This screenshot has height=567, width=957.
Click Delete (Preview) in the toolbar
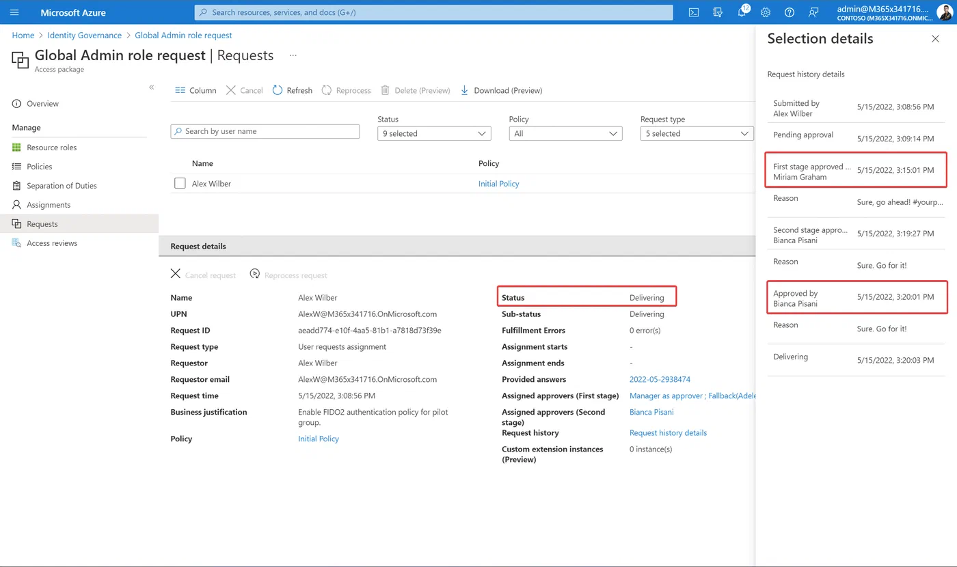416,90
